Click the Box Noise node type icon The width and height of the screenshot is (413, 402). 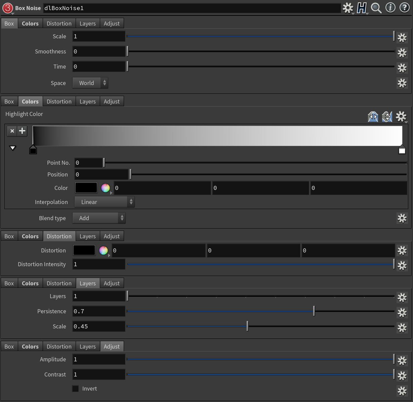point(7,8)
